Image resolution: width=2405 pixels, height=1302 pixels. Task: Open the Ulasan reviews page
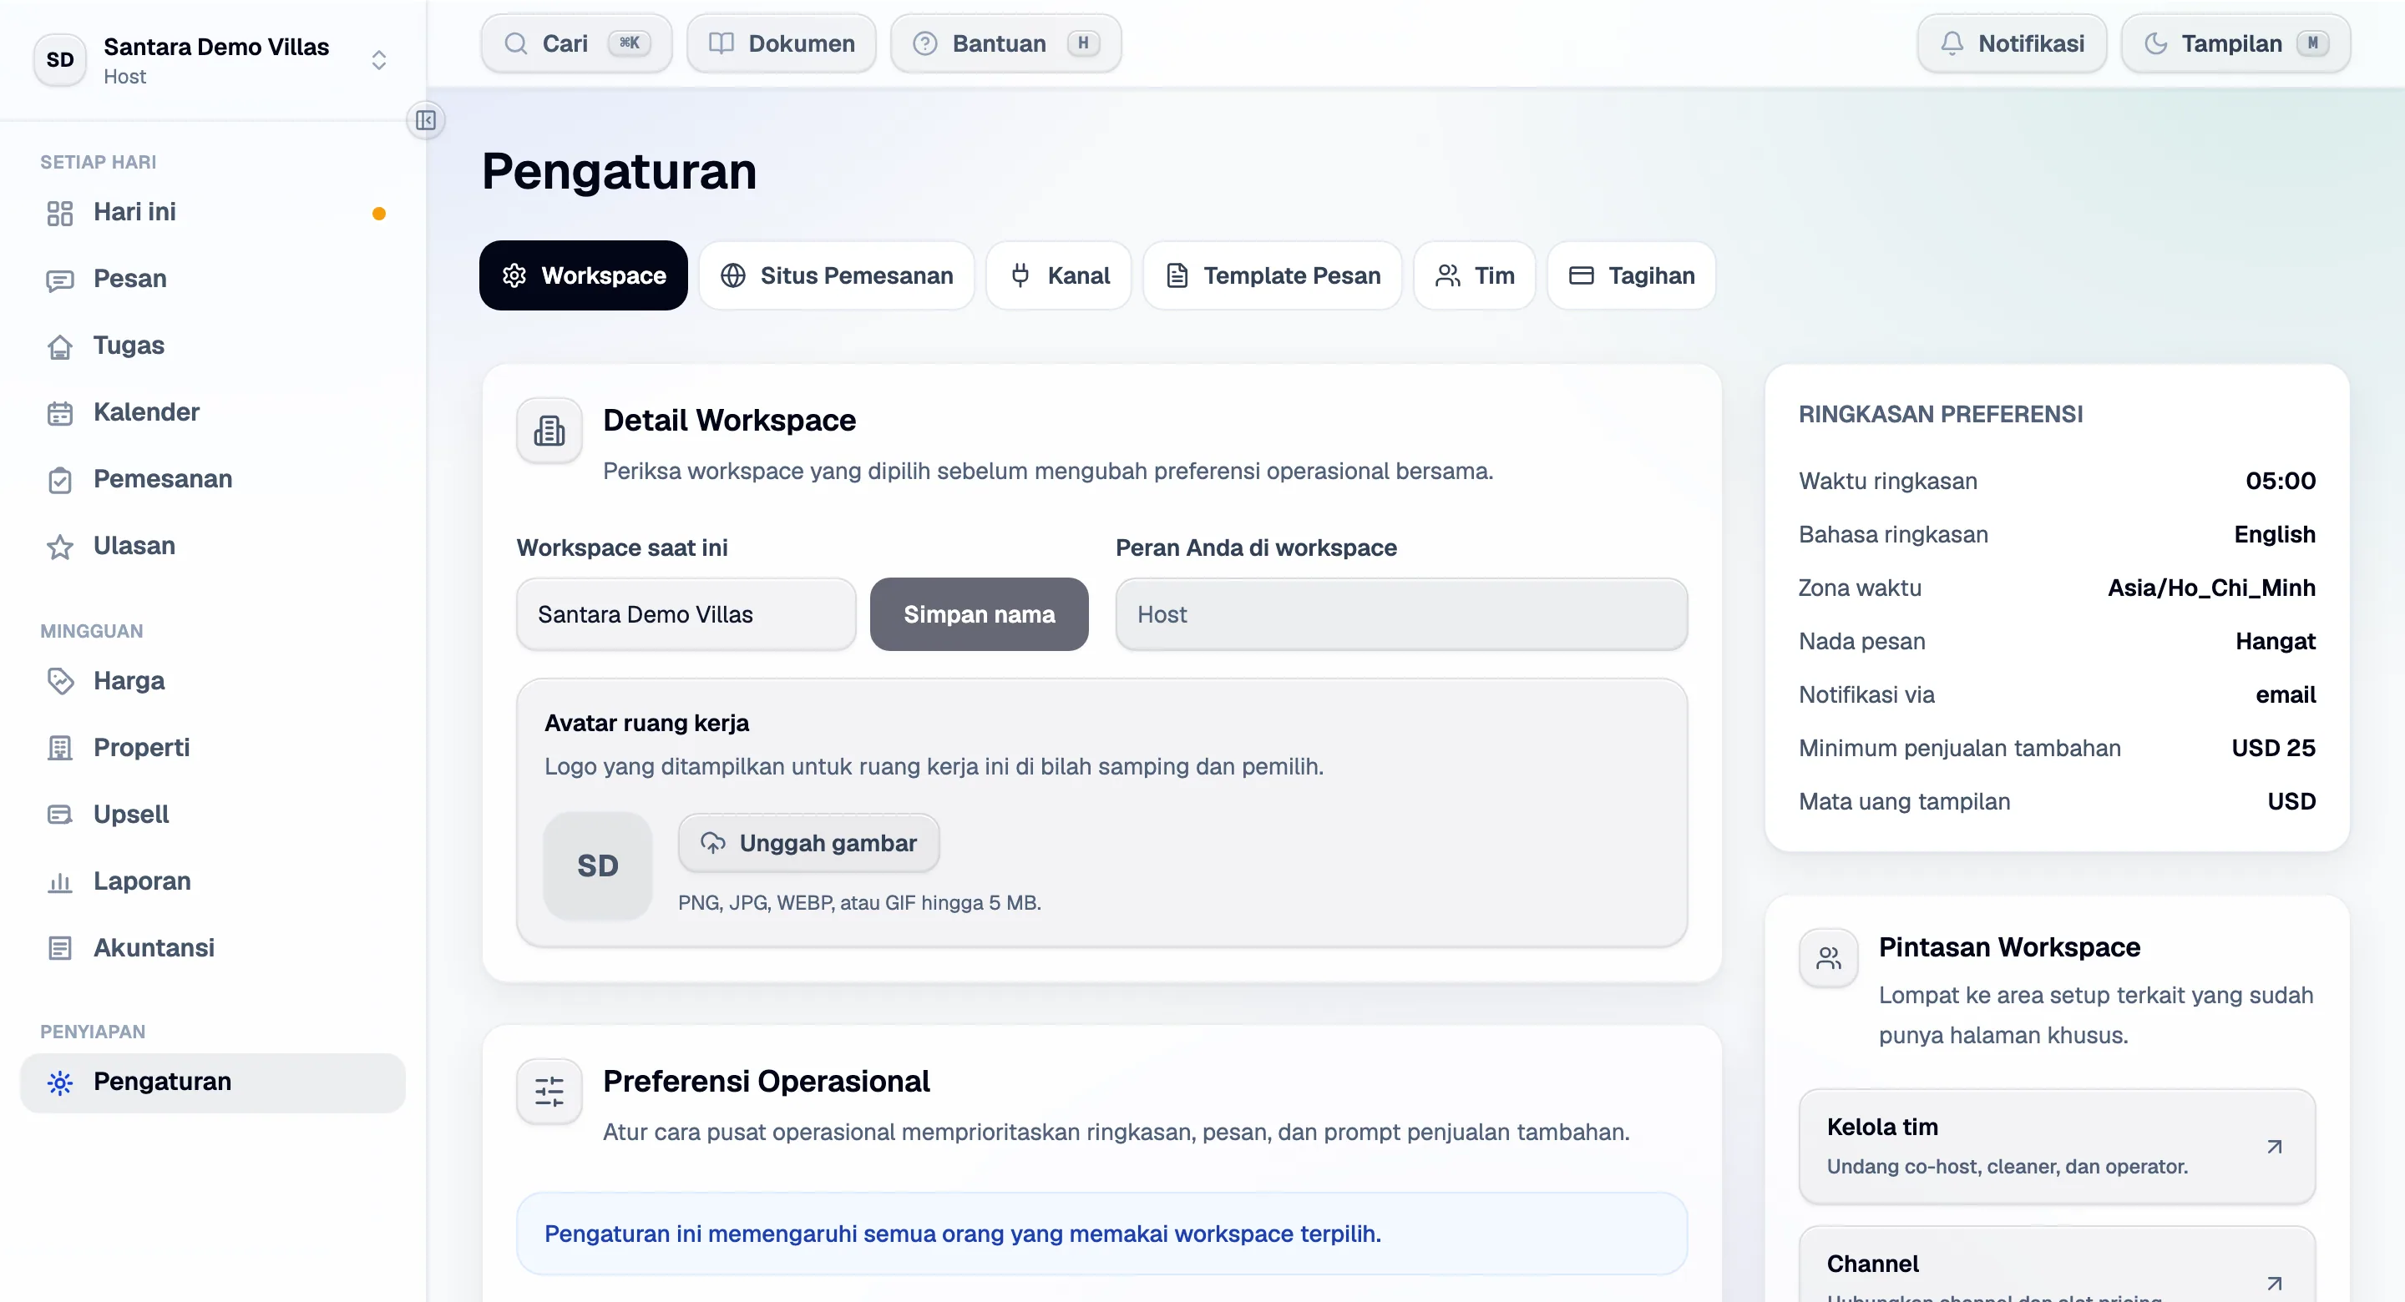(x=213, y=546)
